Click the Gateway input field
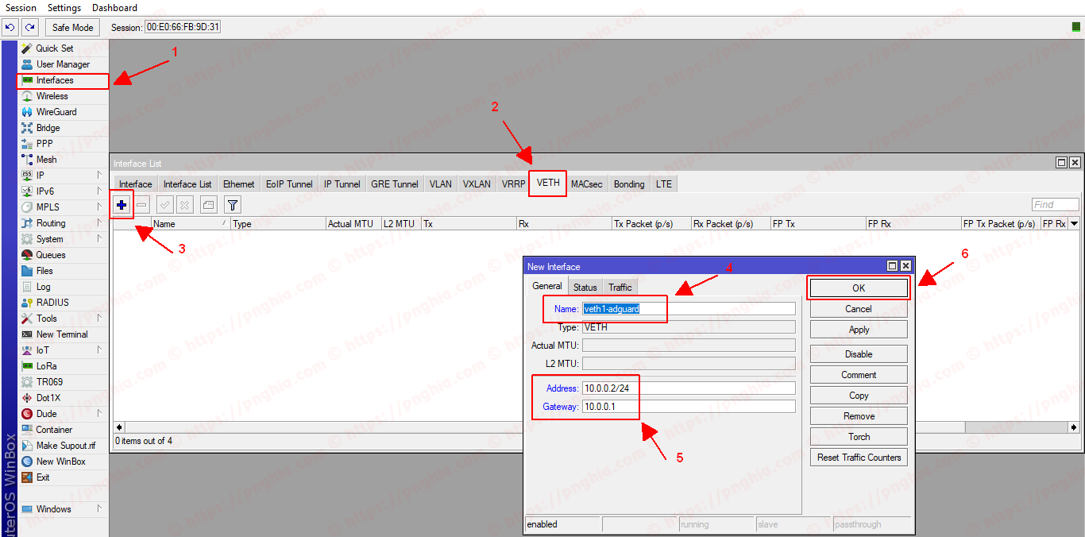The height and width of the screenshot is (537, 1085). coord(689,407)
